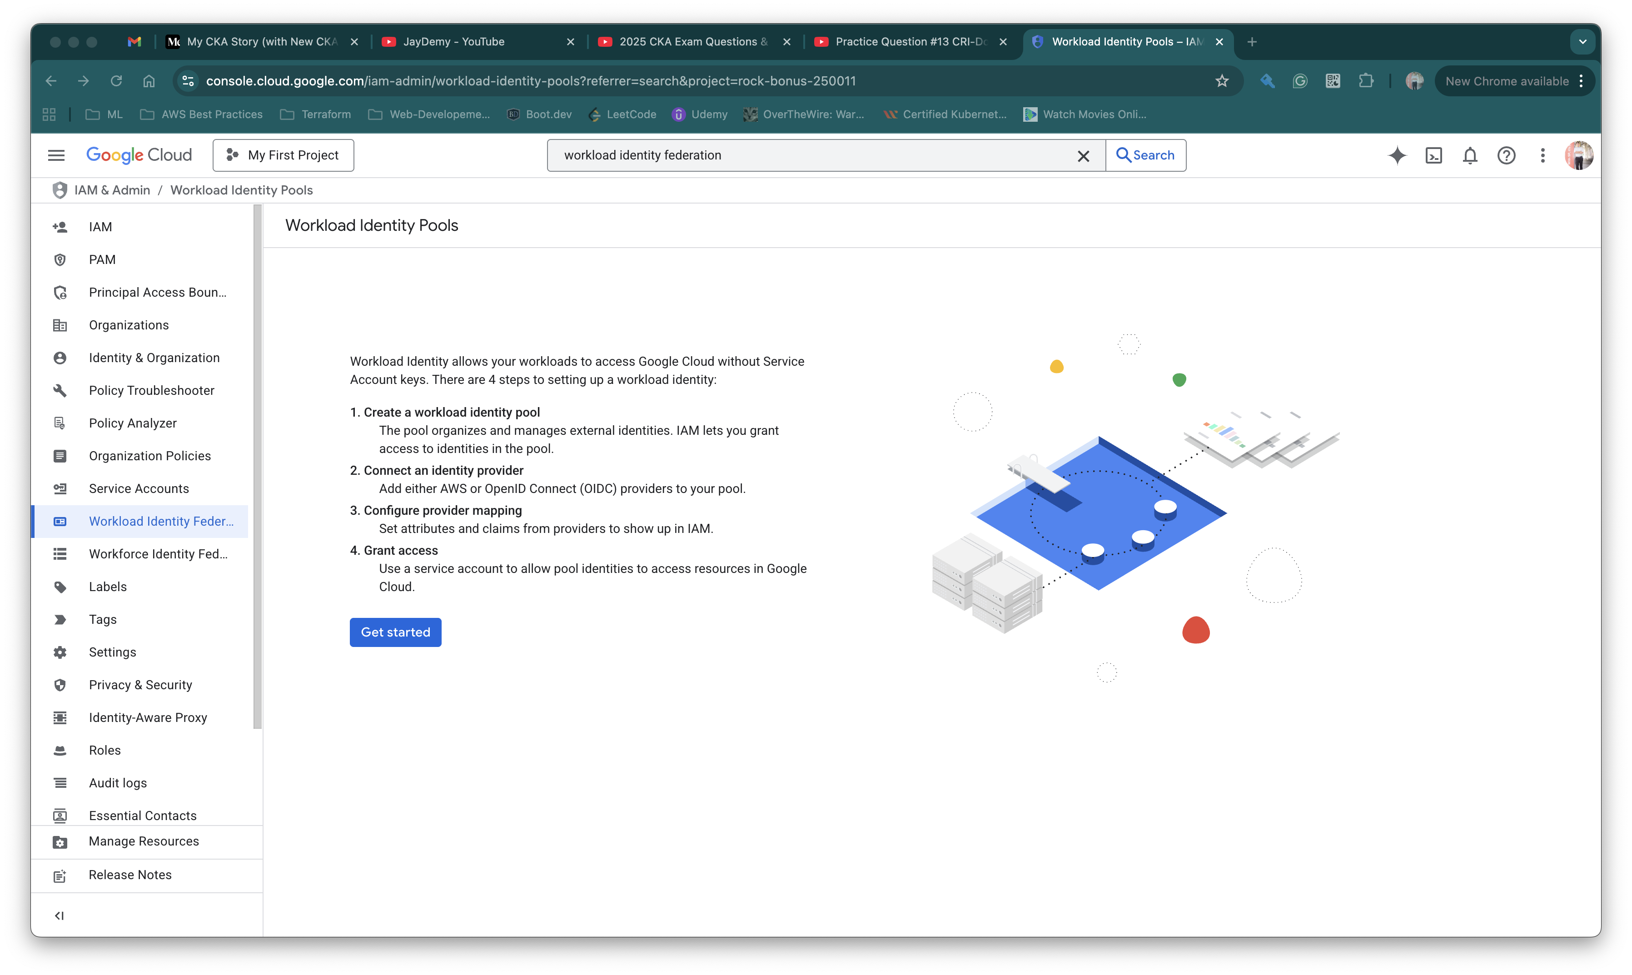
Task: Open the Gmail pinned tab
Action: point(134,41)
